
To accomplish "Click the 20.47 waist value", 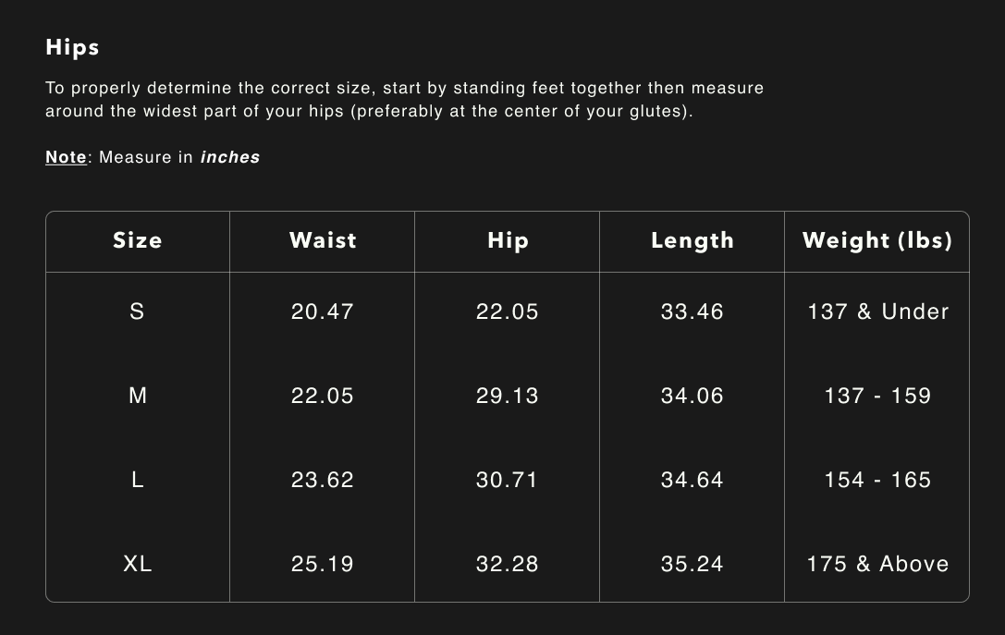I will coord(323,311).
